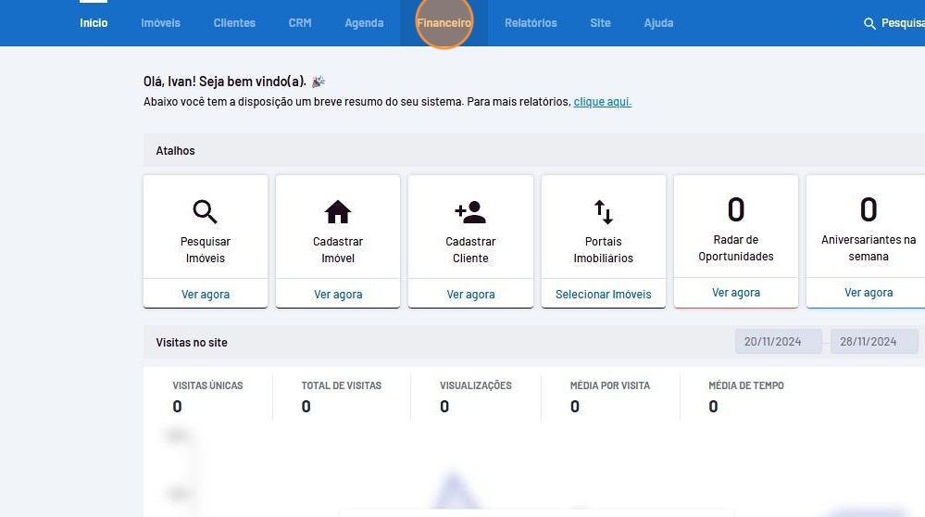925x517 pixels.
Task: Open the start date field 20/11/2024
Action: click(x=778, y=342)
